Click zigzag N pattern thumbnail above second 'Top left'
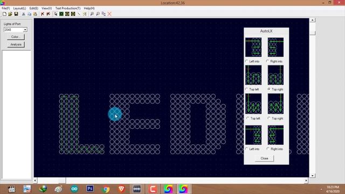The image size is (345, 194). point(253,103)
